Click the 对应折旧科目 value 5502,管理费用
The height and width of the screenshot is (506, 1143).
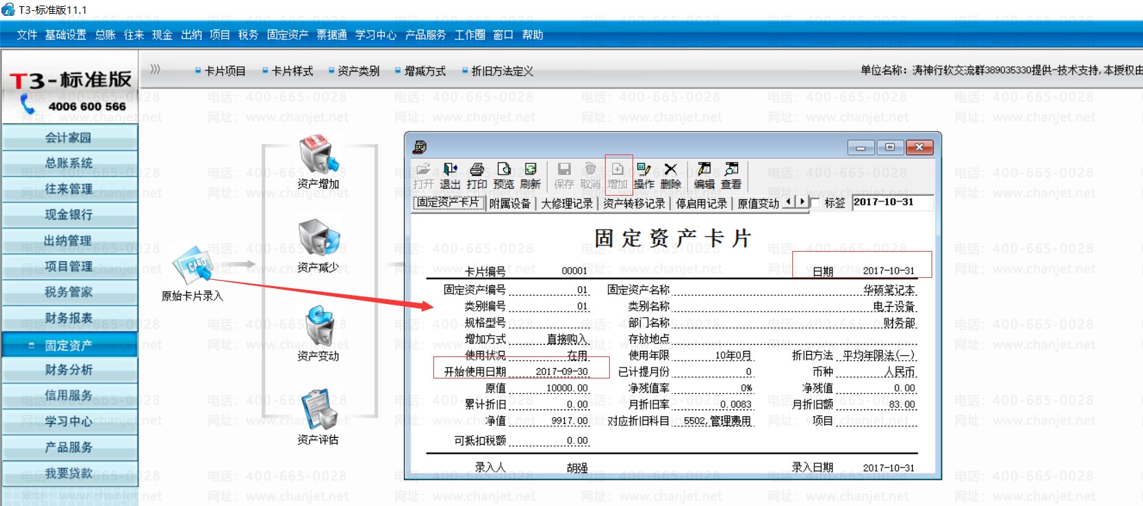pyautogui.click(x=717, y=421)
